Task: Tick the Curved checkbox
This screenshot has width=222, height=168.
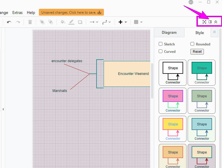Action: coord(160,51)
